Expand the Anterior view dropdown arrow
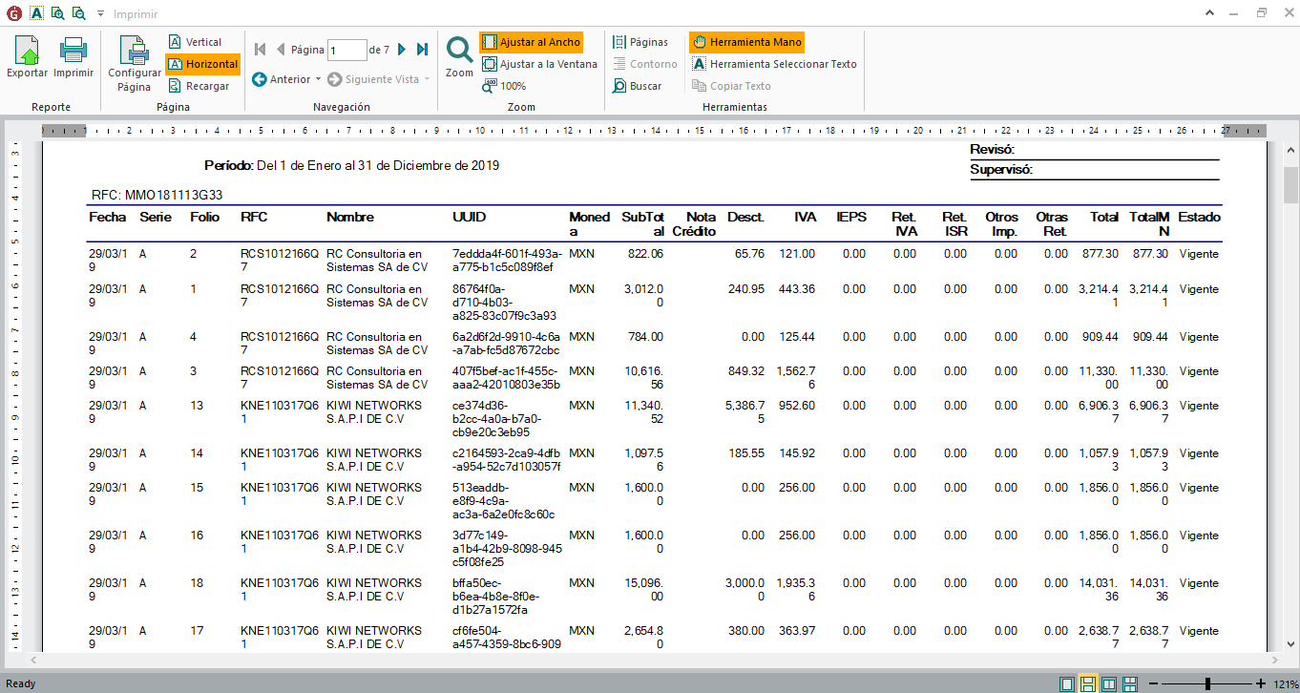This screenshot has width=1300, height=693. (x=319, y=79)
